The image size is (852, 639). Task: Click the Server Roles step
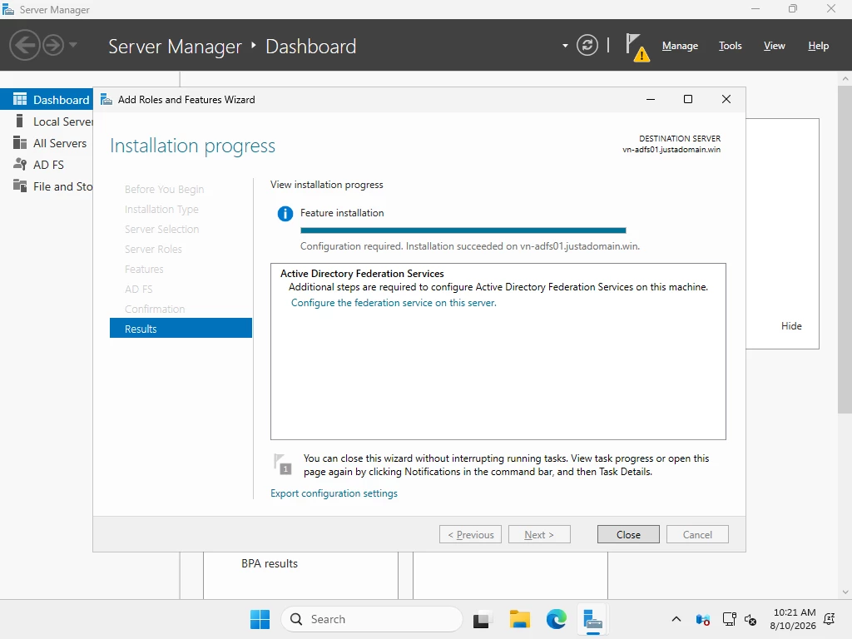coord(153,249)
